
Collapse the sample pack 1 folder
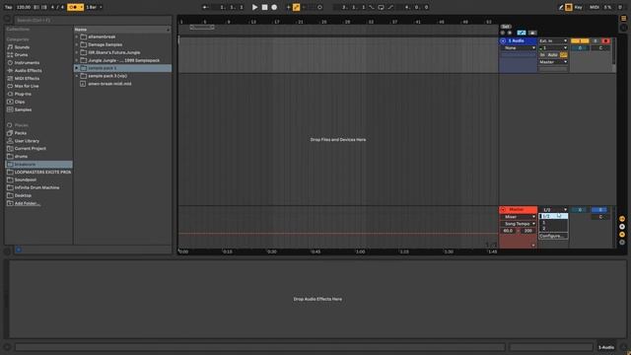click(77, 68)
